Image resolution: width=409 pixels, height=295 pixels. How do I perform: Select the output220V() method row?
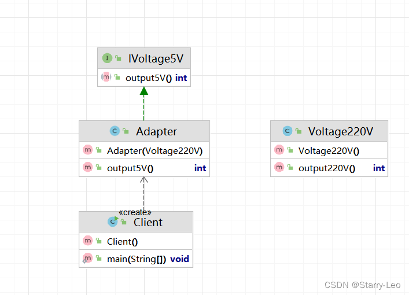pos(329,168)
